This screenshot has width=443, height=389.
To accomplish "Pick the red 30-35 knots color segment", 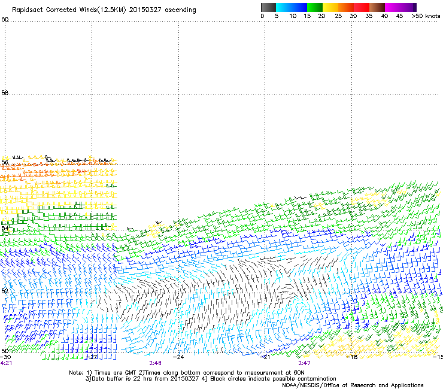I will point(362,7).
